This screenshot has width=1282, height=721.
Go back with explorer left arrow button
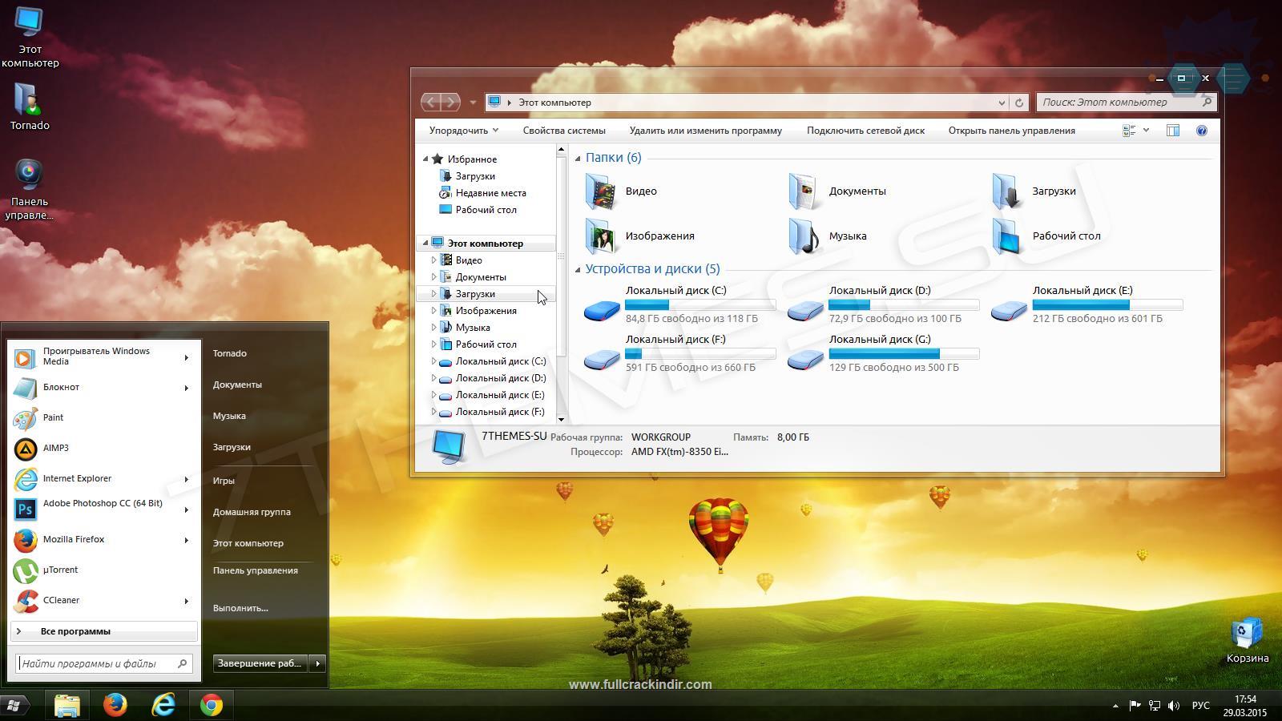click(x=431, y=102)
